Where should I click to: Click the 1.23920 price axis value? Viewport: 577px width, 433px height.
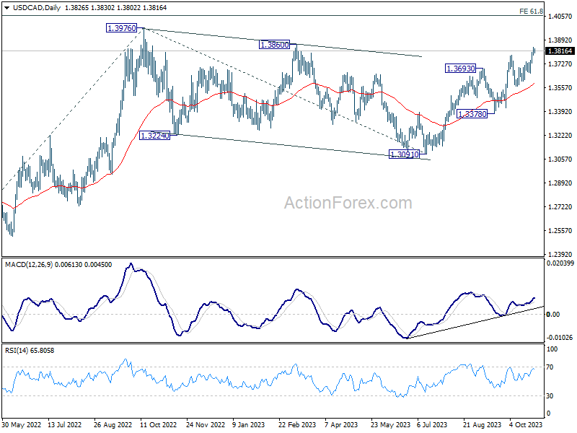coord(560,255)
